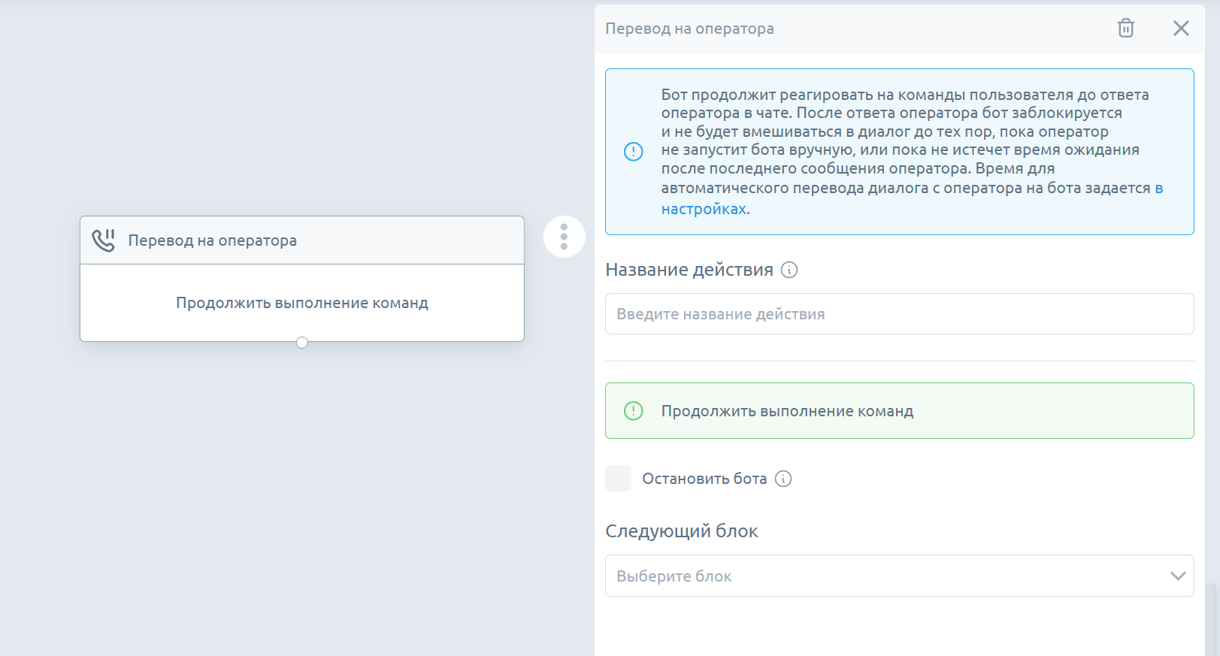This screenshot has height=656, width=1220.
Task: Click the phone icon in the block header
Action: (x=104, y=240)
